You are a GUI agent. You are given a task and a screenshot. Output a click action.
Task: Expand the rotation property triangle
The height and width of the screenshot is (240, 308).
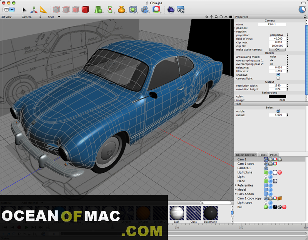click(235, 32)
